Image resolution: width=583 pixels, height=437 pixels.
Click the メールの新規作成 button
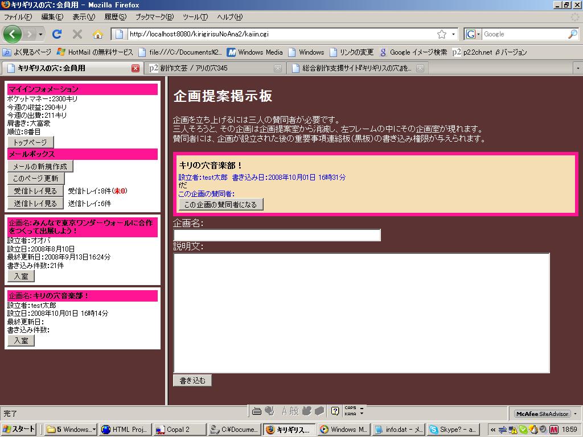tap(40, 167)
